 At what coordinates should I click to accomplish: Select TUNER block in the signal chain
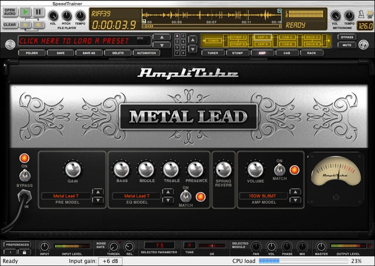click(213, 41)
